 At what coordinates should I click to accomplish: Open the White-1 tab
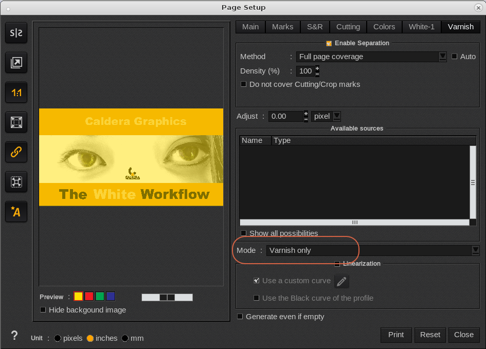coord(421,27)
